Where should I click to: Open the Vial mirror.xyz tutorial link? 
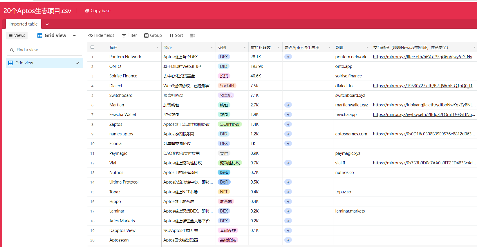tap(424, 163)
